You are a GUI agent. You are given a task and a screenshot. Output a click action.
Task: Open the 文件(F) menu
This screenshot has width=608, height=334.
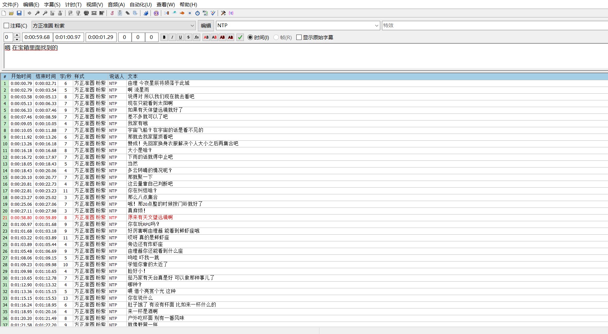[10, 5]
